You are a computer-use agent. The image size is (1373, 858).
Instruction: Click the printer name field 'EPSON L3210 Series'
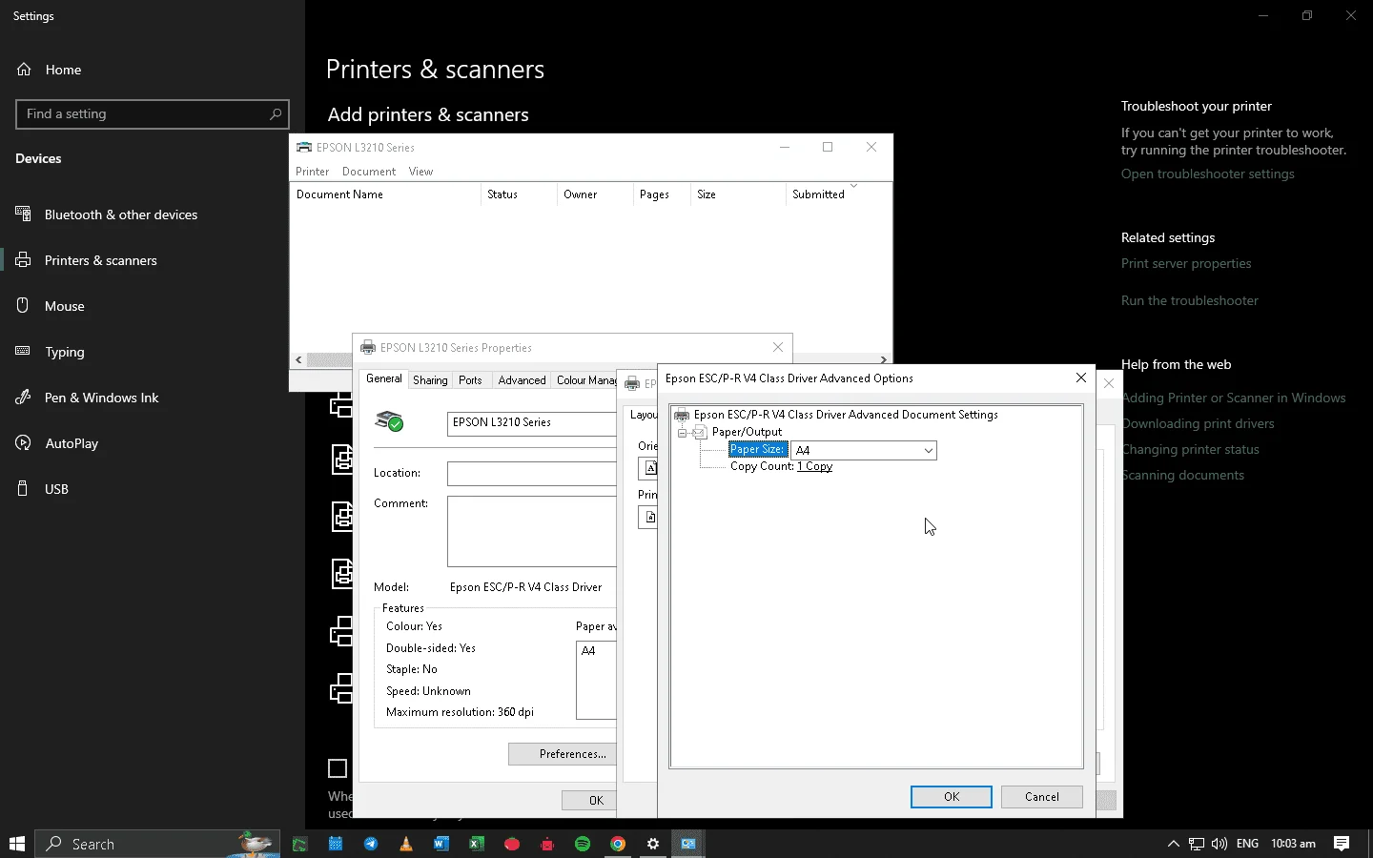tap(532, 423)
